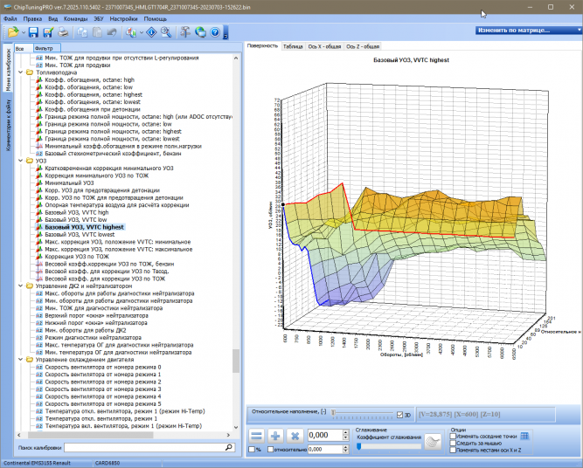Click the smoothing surface icon button
Viewport: 583px width, 468px height.
(433, 442)
